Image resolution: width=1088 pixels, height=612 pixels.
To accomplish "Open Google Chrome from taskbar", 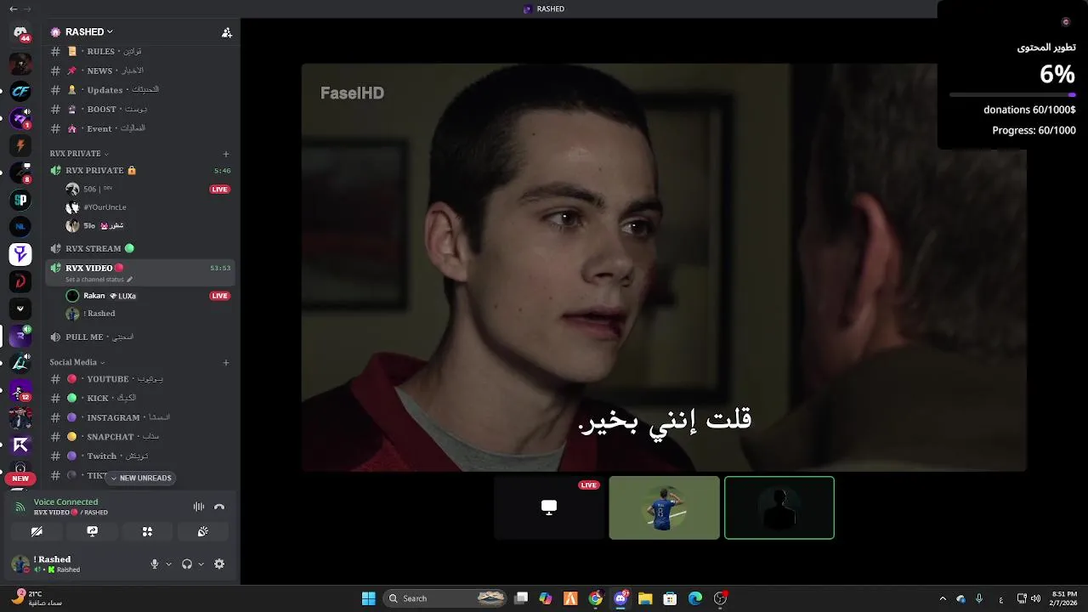I will (595, 598).
